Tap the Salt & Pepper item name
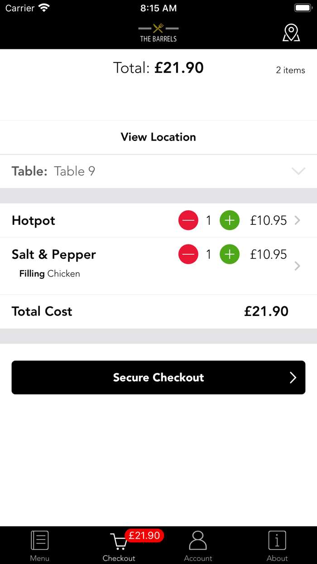This screenshot has width=317, height=564. pyautogui.click(x=54, y=255)
